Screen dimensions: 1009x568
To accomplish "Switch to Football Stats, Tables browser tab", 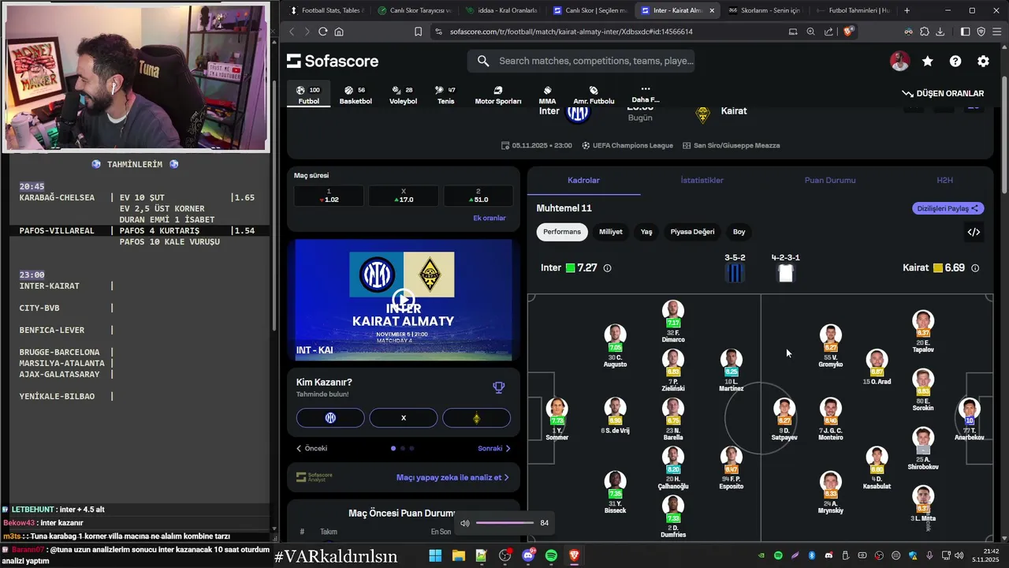I will pyautogui.click(x=326, y=10).
